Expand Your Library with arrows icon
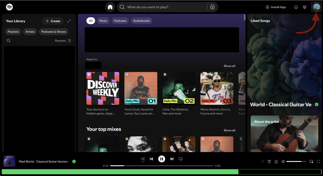This screenshot has width=323, height=176. [x=69, y=21]
